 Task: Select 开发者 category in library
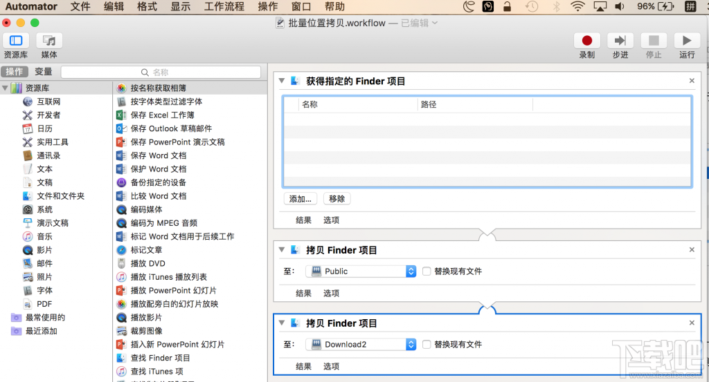tap(48, 115)
